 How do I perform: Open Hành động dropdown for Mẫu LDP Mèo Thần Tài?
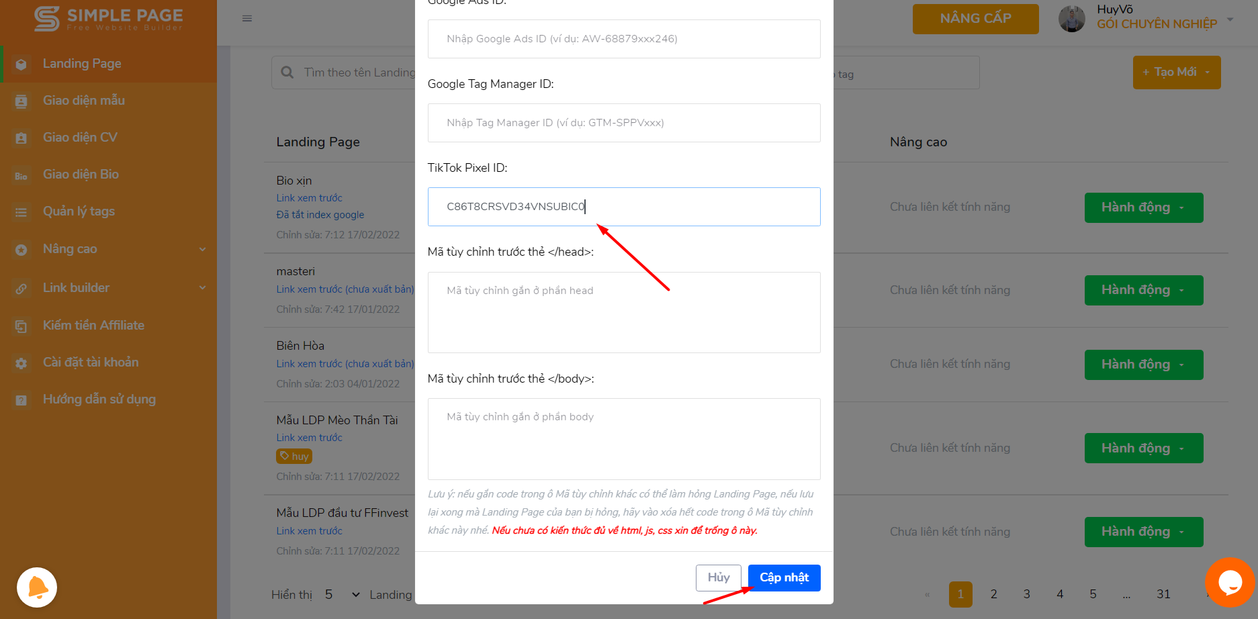1144,448
